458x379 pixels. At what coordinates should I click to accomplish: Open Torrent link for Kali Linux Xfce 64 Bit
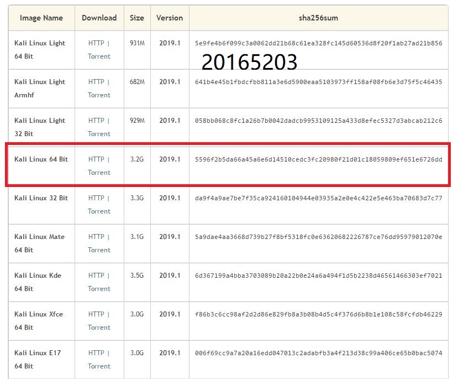(99, 327)
